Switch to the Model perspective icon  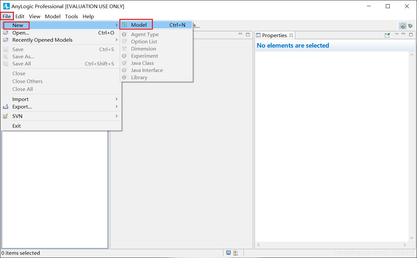403,26
